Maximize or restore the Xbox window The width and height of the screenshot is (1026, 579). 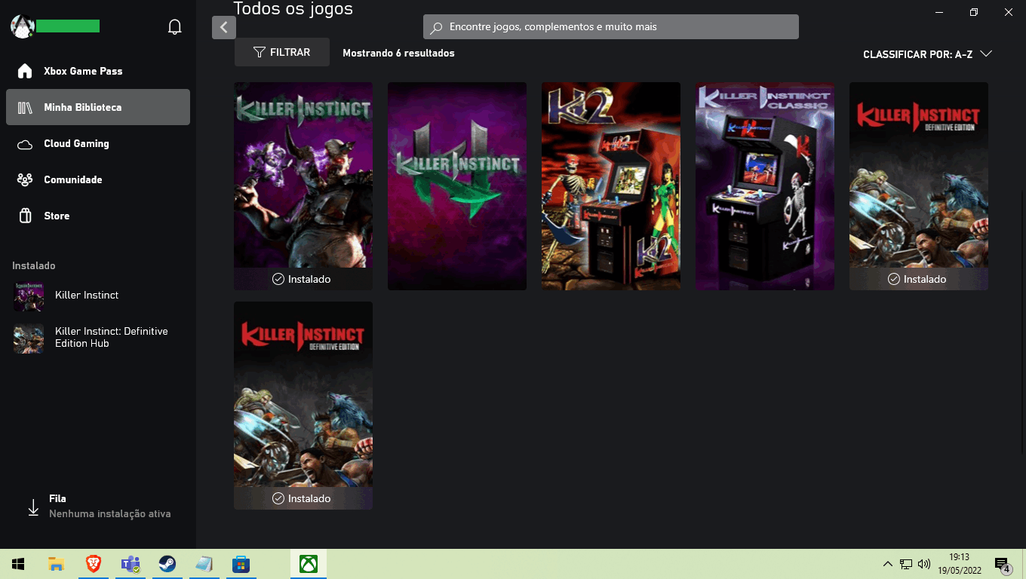tap(974, 12)
